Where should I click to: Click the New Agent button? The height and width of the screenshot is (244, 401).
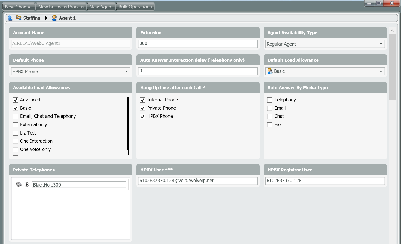[x=101, y=7]
